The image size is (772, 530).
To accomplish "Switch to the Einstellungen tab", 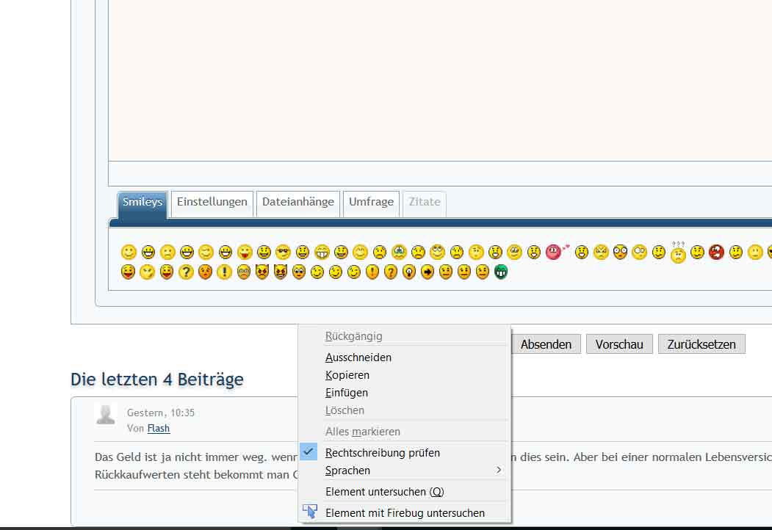I will pos(212,203).
